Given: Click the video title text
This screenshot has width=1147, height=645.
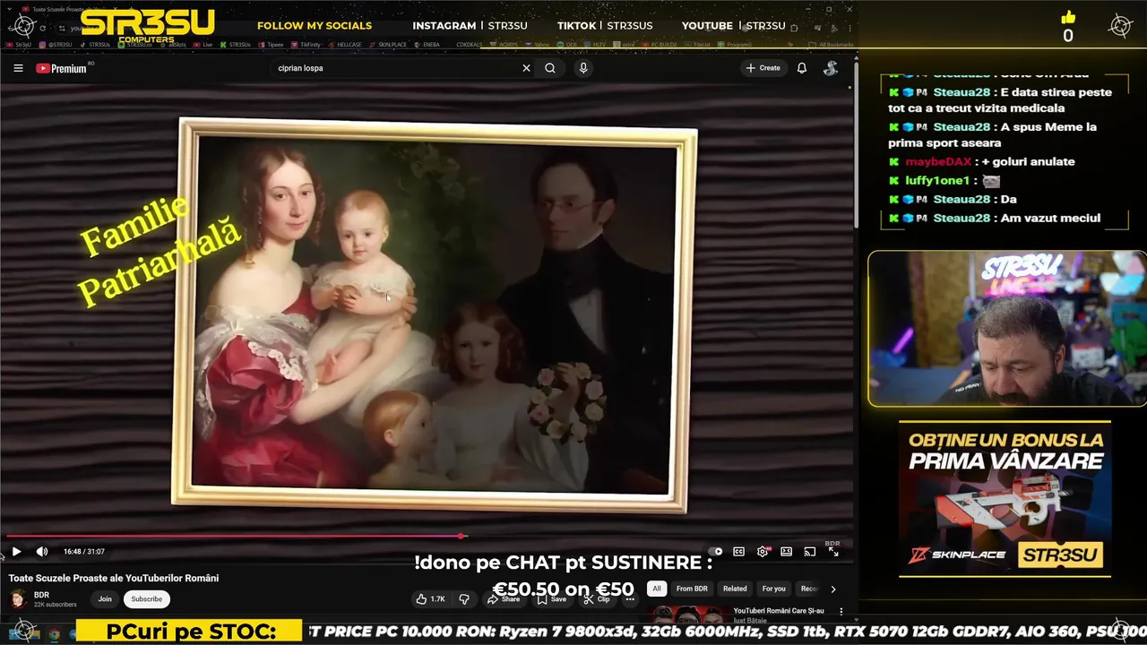Looking at the screenshot, I should tap(114, 578).
